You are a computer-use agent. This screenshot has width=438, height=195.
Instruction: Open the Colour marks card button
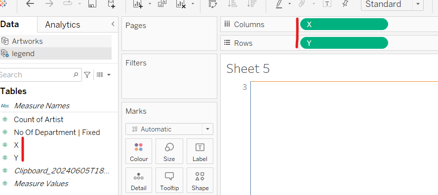tap(139, 151)
